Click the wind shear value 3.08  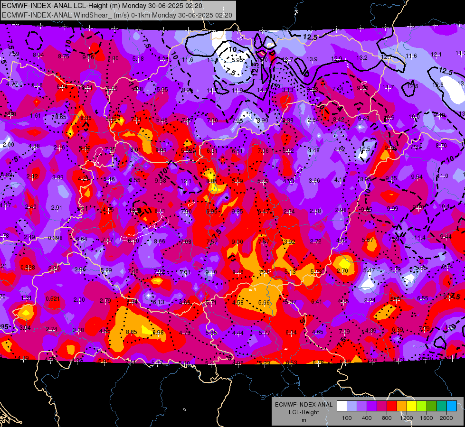(x=78, y=330)
